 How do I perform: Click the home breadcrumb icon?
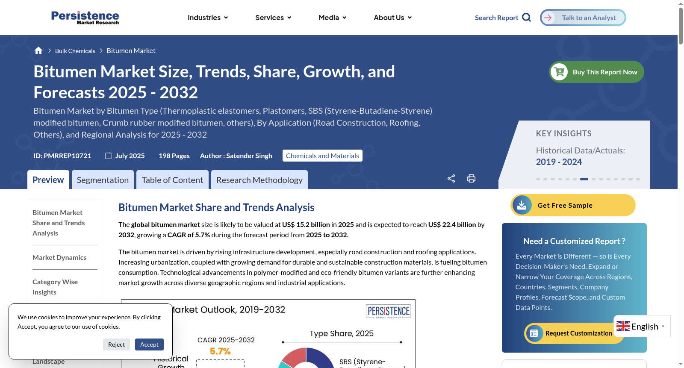[x=38, y=50]
